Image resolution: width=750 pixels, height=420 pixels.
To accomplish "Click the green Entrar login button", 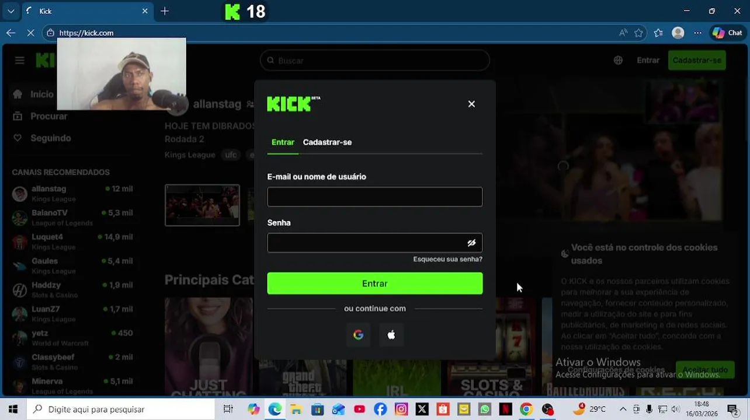I will pos(374,283).
